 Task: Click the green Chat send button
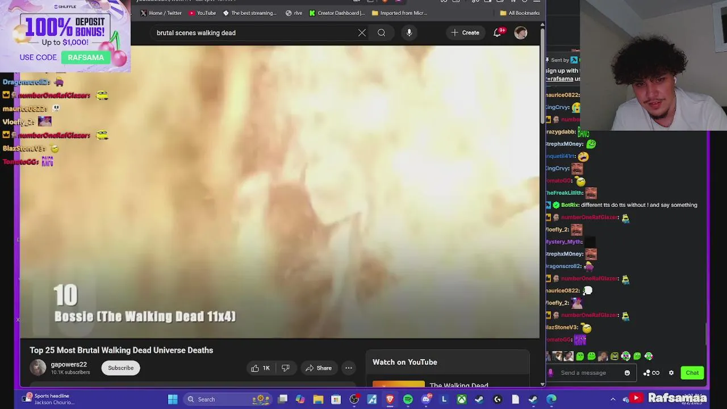point(692,373)
